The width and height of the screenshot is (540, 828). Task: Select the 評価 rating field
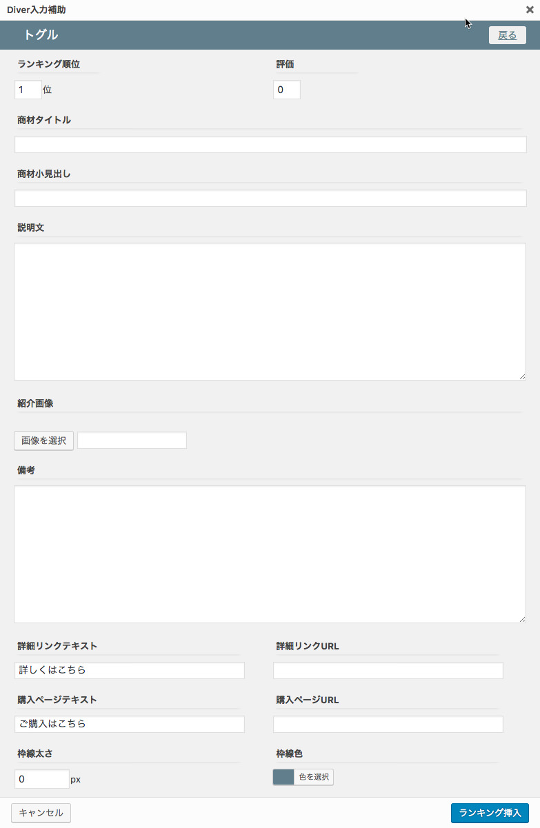pyautogui.click(x=286, y=89)
